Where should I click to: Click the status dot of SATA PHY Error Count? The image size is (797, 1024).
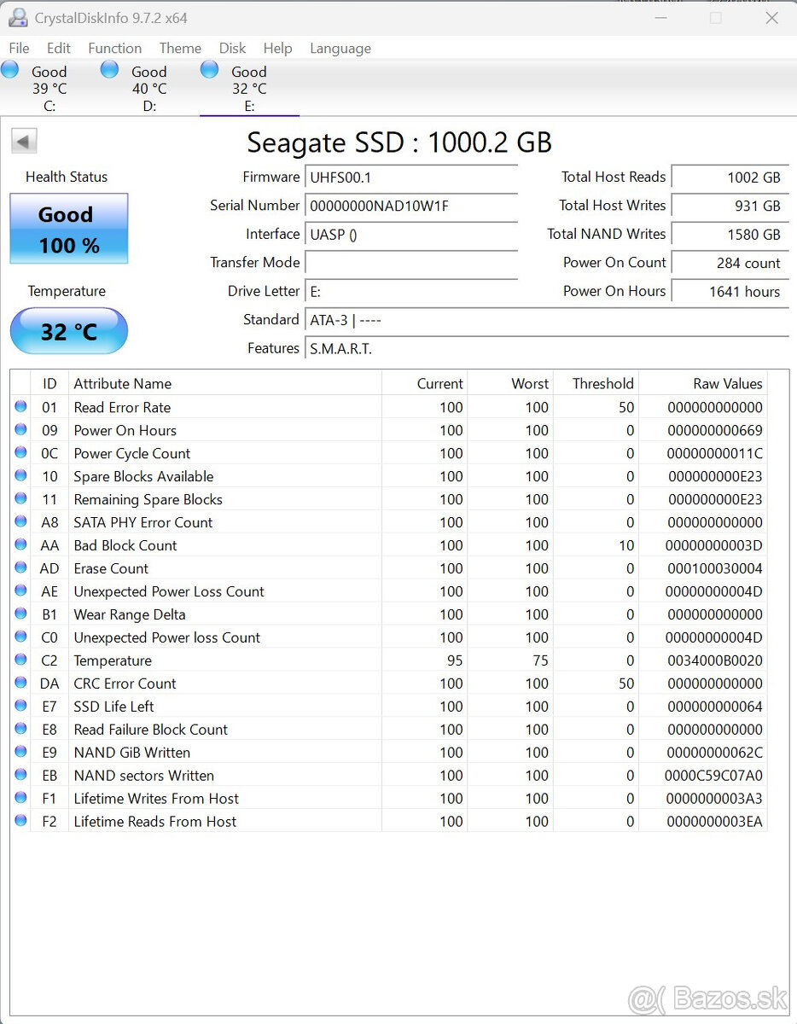(x=20, y=522)
